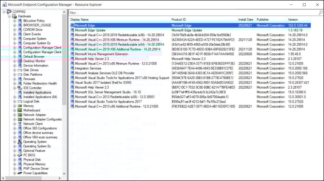
Task: Click the Motherboard node icon
Action: pyautogui.click(x=20, y=110)
